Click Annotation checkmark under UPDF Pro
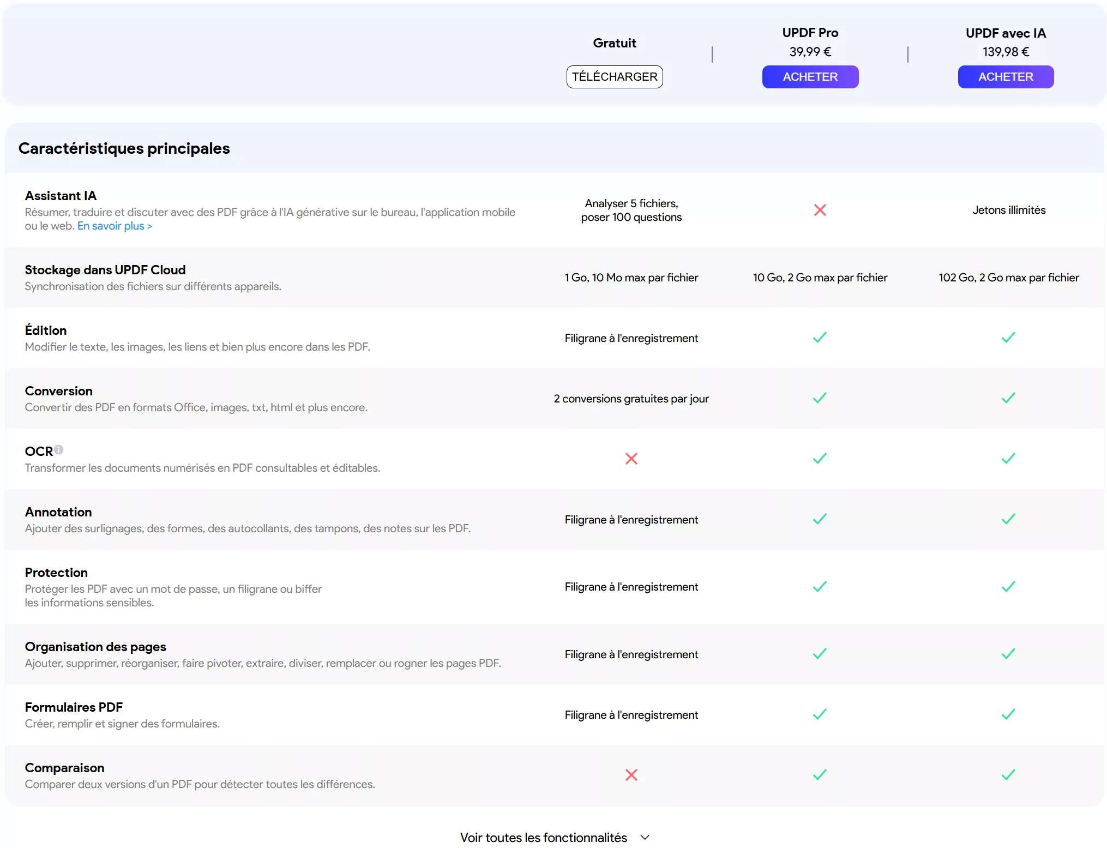1107x848 pixels. [x=820, y=519]
